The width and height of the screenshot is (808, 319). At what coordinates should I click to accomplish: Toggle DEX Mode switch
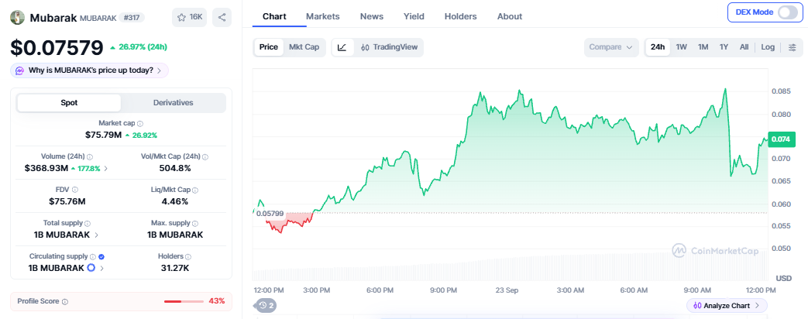(788, 12)
